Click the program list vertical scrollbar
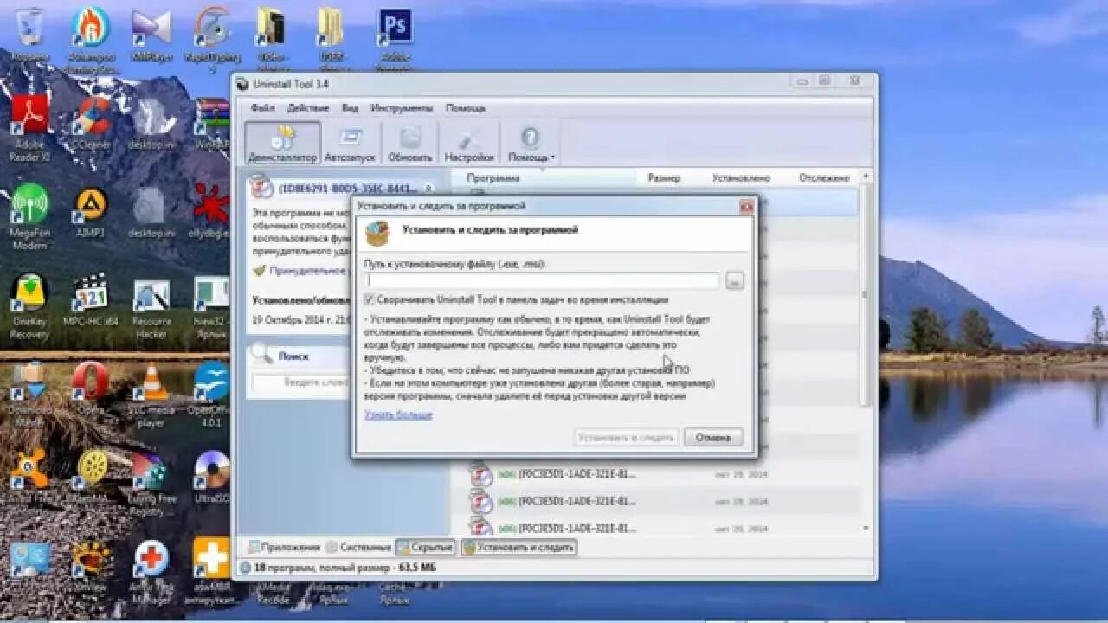 tap(865, 294)
